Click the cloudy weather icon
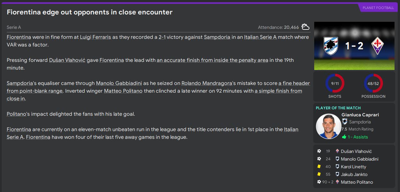This screenshot has height=192, width=400. tap(305, 27)
